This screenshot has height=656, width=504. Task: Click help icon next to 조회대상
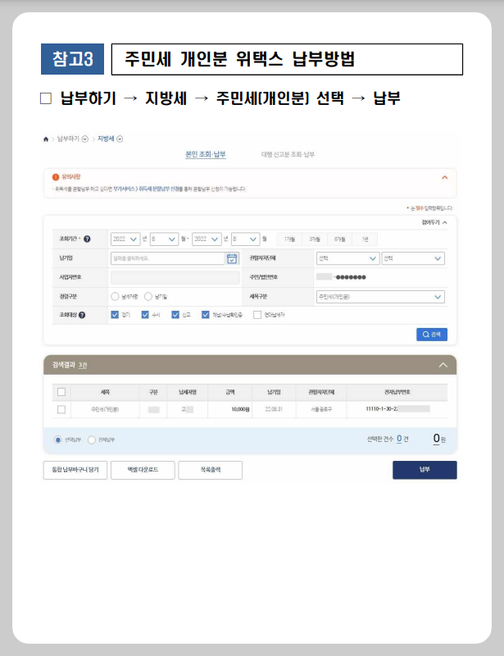pyautogui.click(x=82, y=315)
